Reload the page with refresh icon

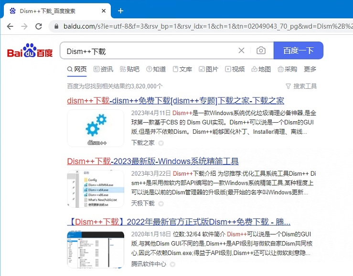[x=40, y=26]
